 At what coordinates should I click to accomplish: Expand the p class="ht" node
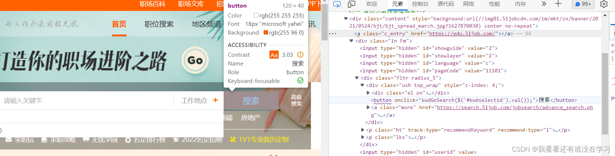[x=363, y=130]
